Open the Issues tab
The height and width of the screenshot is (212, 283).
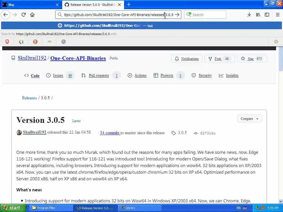[x=60, y=76]
